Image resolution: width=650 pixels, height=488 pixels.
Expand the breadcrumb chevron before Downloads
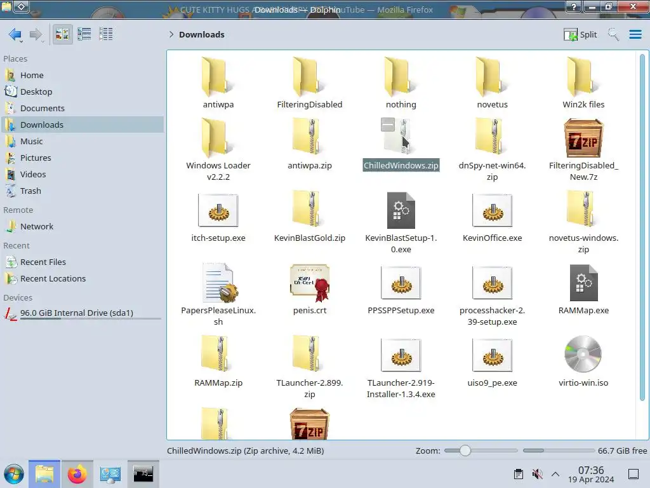tap(171, 34)
